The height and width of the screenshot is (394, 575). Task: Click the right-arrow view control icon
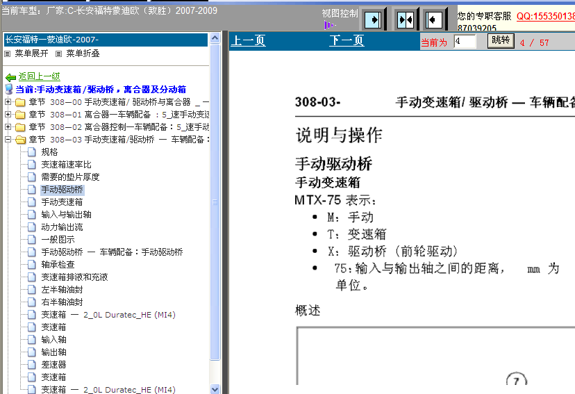tap(373, 19)
